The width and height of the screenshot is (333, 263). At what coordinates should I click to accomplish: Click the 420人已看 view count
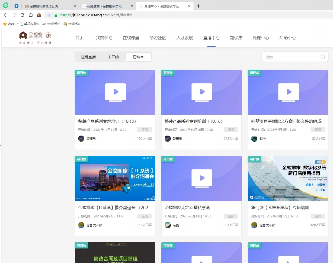coord(318,225)
